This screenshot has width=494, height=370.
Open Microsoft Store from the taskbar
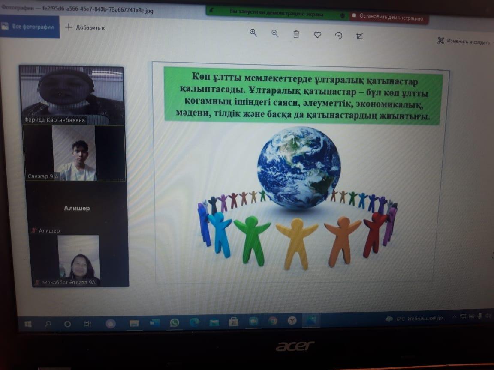click(234, 321)
